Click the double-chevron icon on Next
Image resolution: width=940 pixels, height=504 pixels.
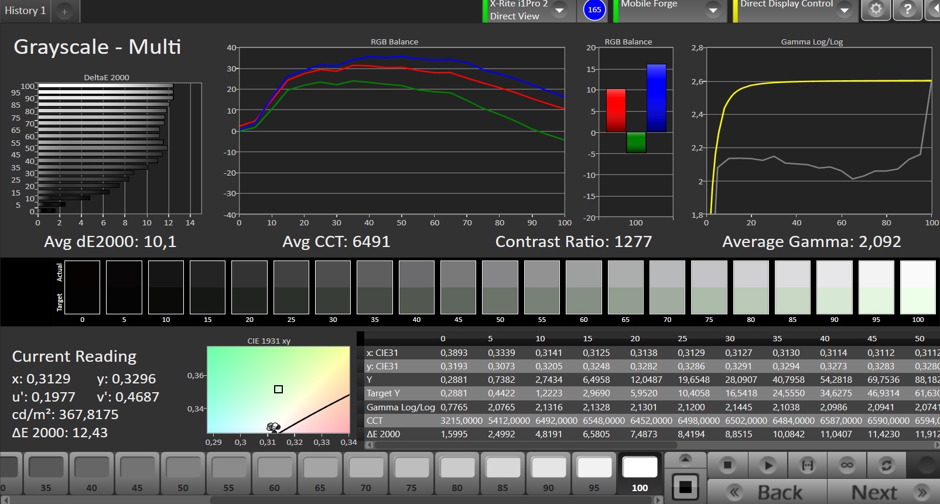point(922,492)
